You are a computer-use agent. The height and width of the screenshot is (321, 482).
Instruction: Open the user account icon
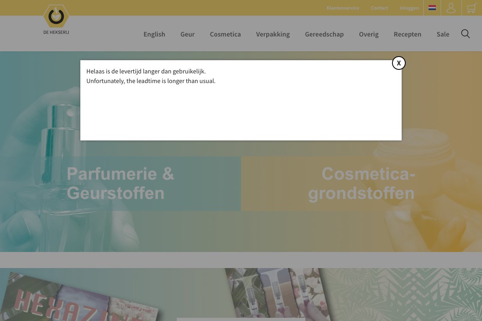click(x=451, y=8)
